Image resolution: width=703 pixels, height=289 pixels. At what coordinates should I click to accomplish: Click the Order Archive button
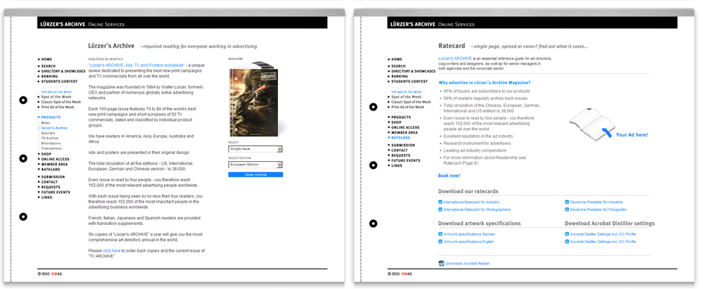(256, 175)
